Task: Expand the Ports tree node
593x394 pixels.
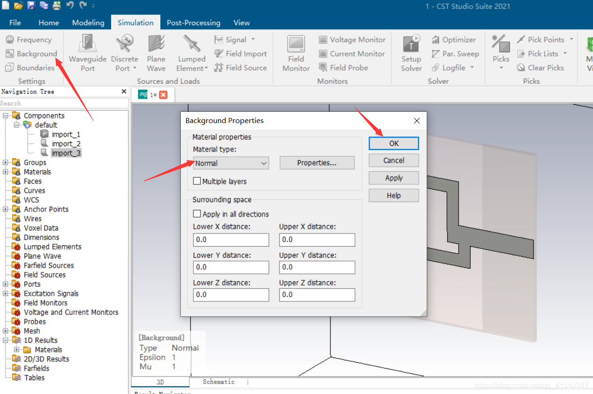Action: 6,284
